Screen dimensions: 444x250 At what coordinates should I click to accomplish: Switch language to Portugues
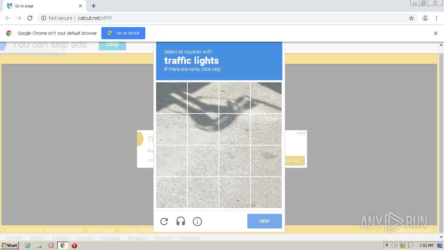pos(110,238)
